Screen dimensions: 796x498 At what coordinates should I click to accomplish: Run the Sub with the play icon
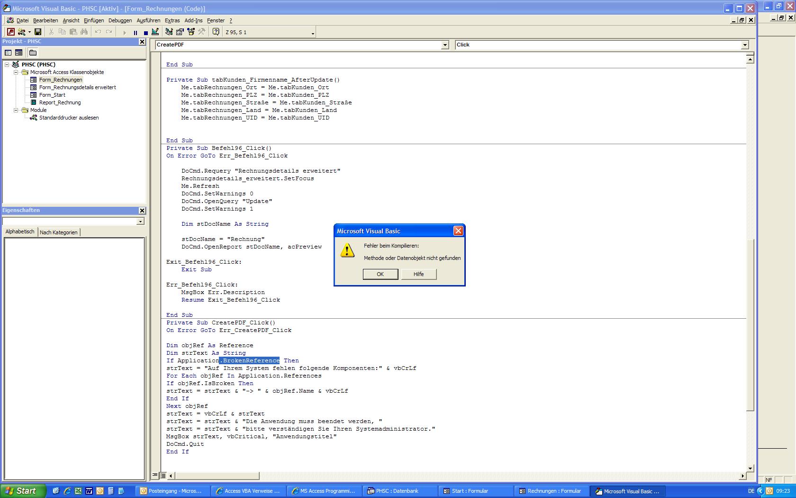coord(125,33)
